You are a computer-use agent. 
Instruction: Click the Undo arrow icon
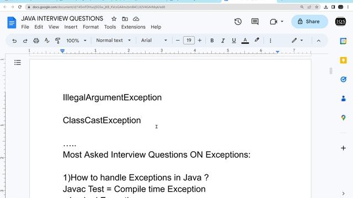pos(14,41)
